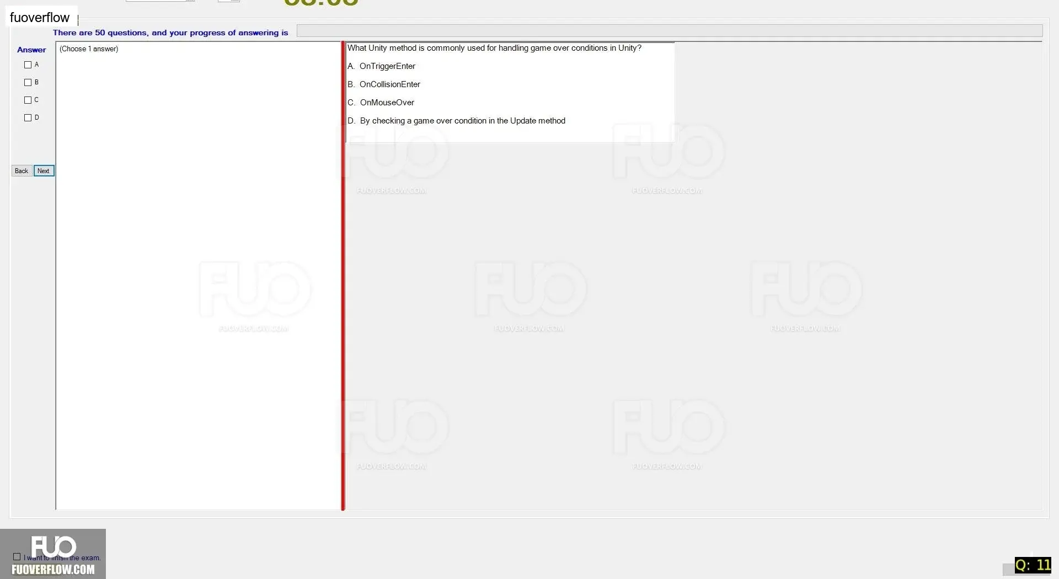Click option text 'A. OnTriggerEnter'
The image size is (1059, 579).
[381, 66]
